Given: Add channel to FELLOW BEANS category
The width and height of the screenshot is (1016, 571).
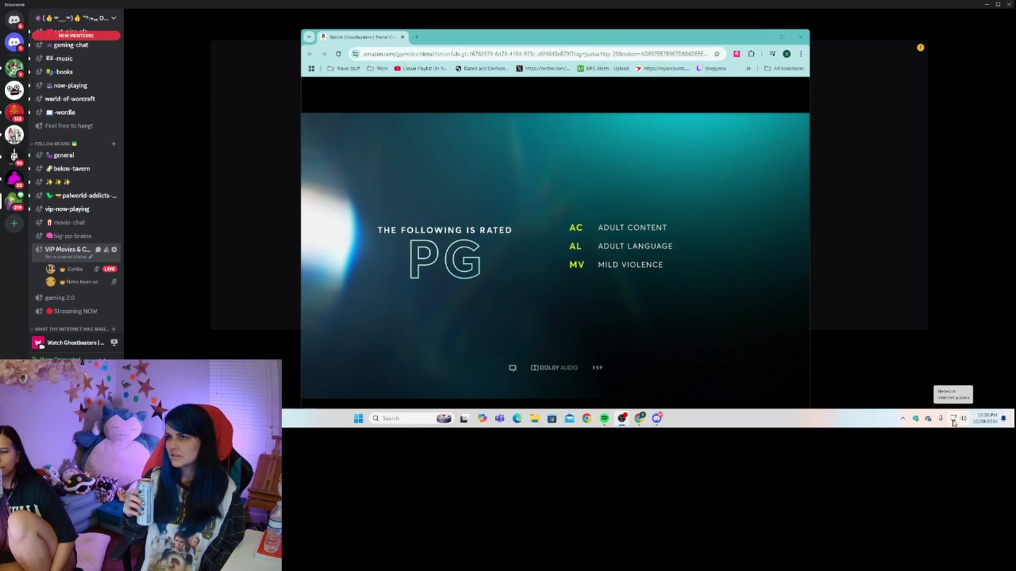Looking at the screenshot, I should point(113,144).
